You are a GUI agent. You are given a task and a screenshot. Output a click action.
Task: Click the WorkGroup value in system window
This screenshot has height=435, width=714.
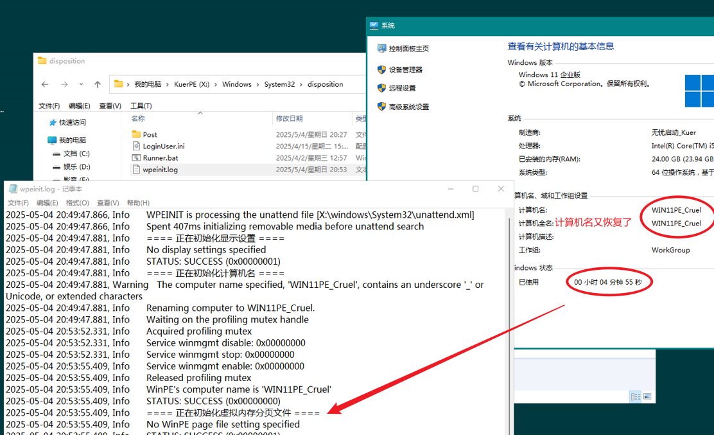pyautogui.click(x=670, y=250)
